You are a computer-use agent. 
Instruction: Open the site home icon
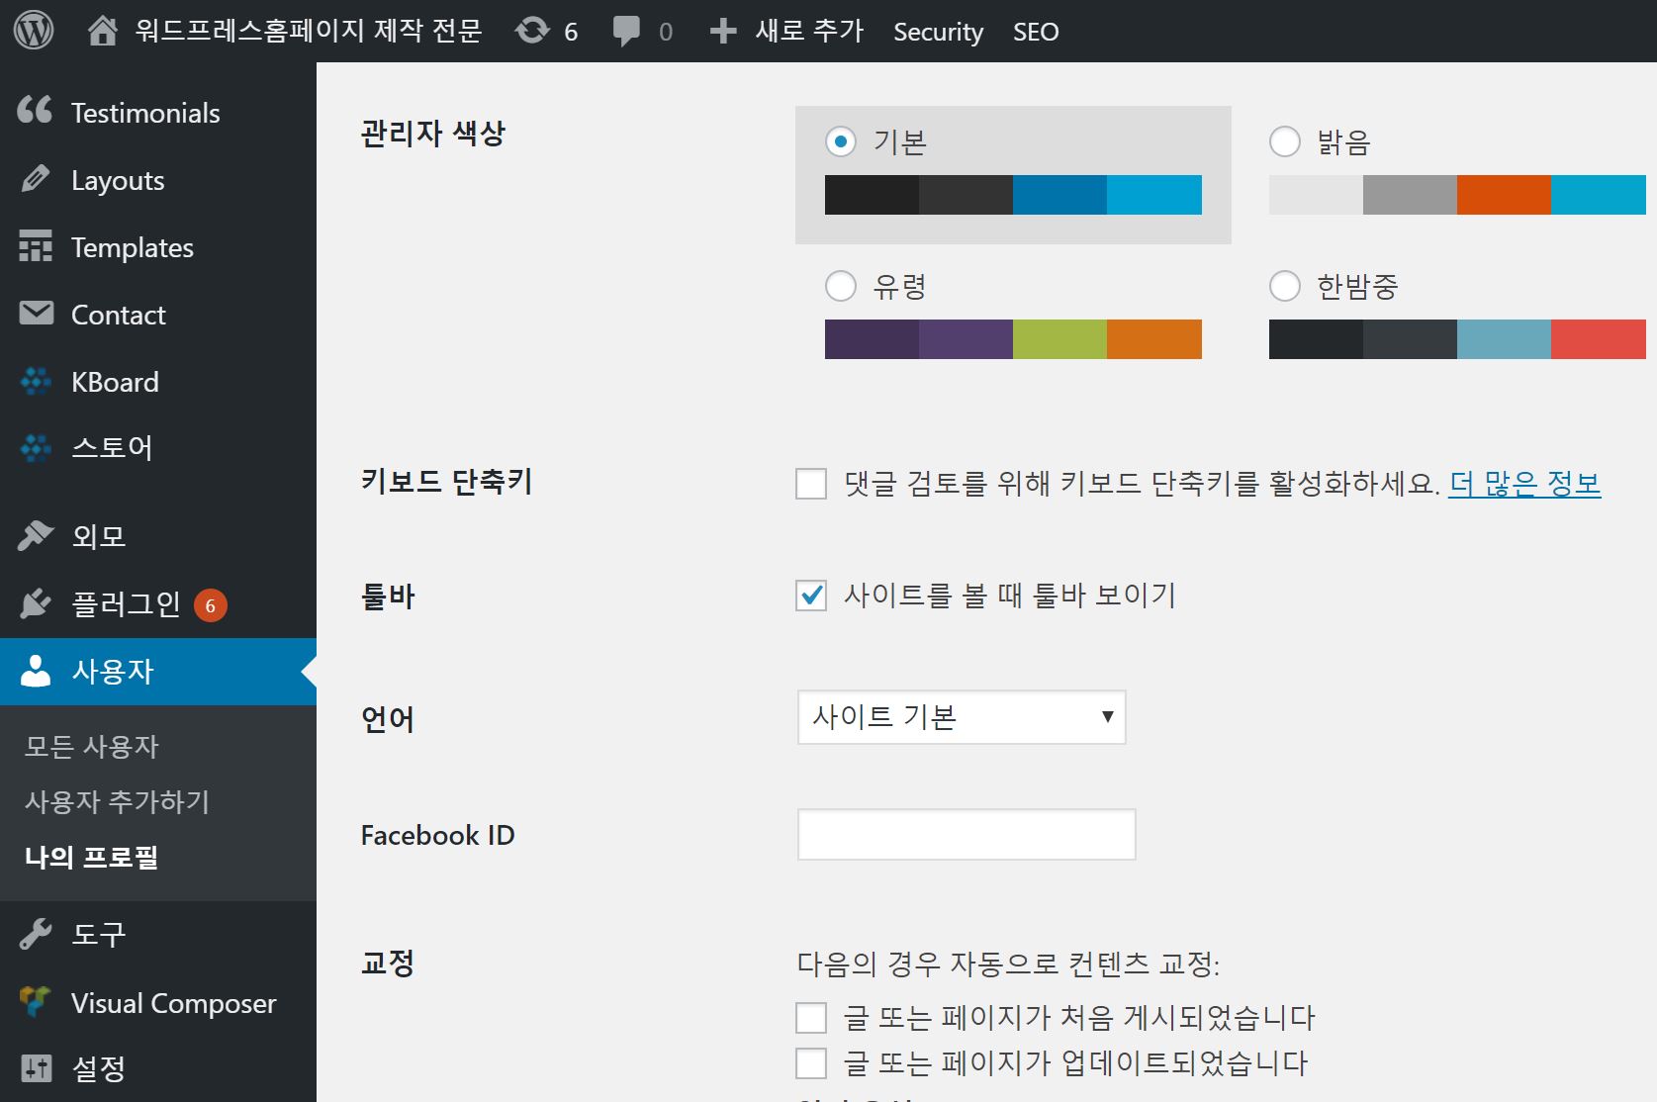click(x=102, y=31)
